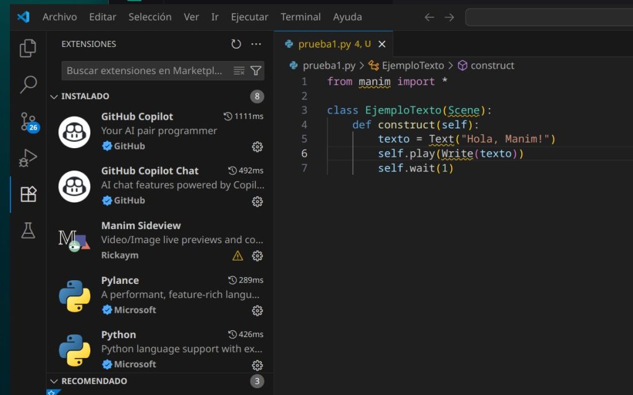Select the prueba1.py editor tab
Screen dimensions: 633x395
(325, 44)
